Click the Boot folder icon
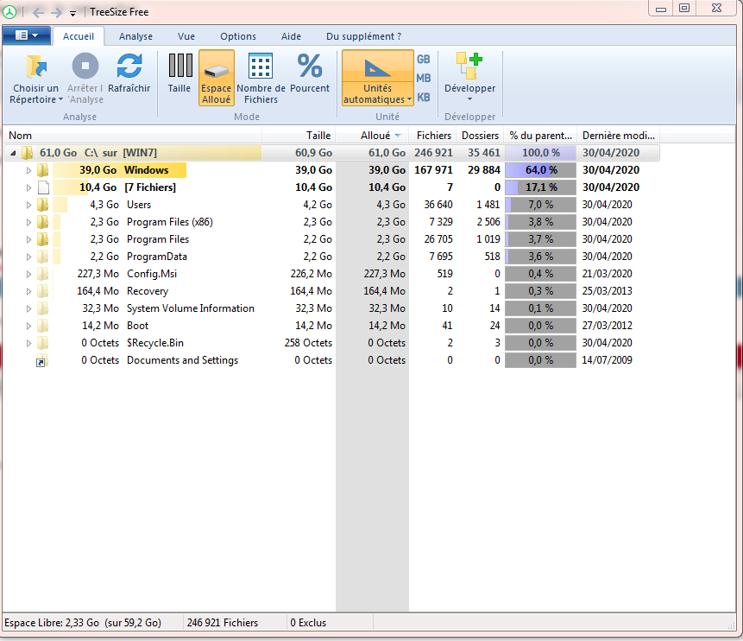Image resolution: width=743 pixels, height=641 pixels. click(43, 326)
